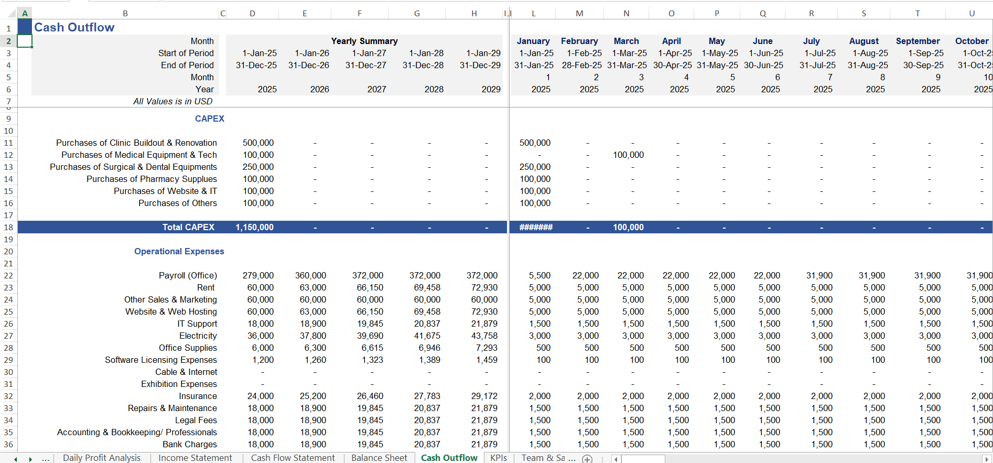This screenshot has height=463, width=993.
Task: Open the Daily Profit Analysis sheet tab
Action: click(102, 458)
